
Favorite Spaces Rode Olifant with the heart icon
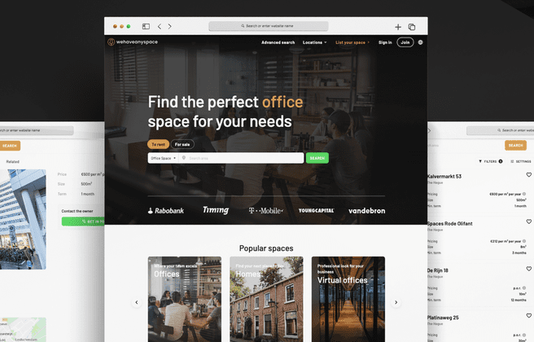click(528, 221)
